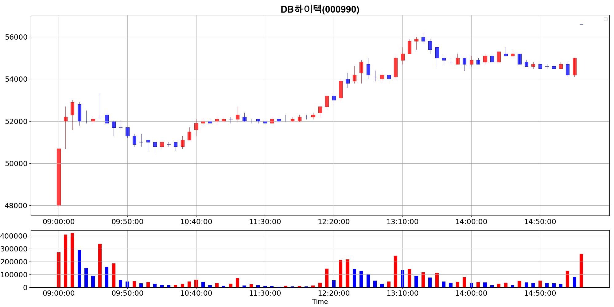Select 10:40:00 tick under the volume chart

(x=196, y=293)
